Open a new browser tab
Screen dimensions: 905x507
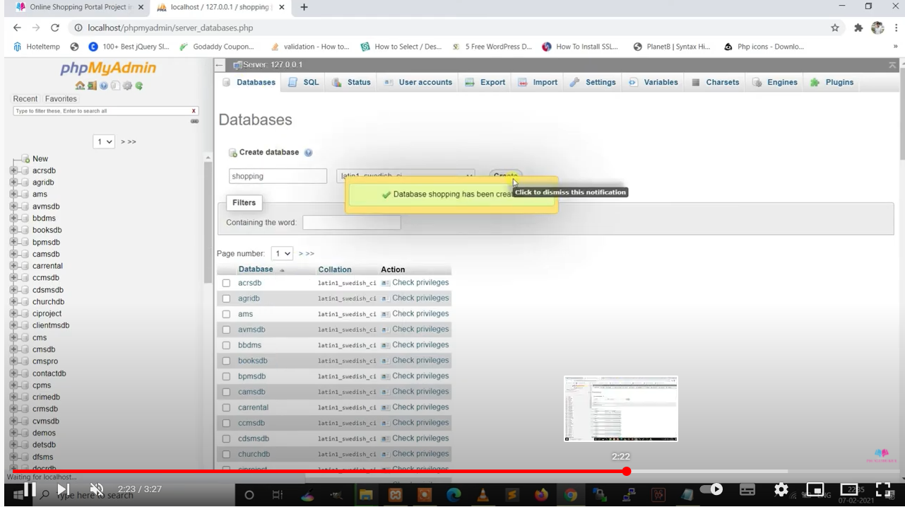pyautogui.click(x=304, y=7)
